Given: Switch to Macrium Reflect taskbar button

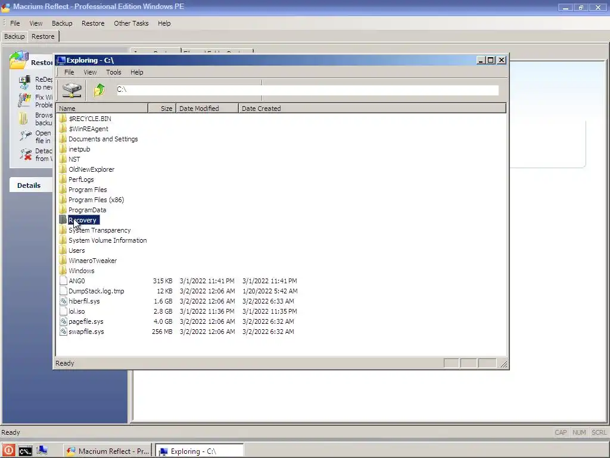Looking at the screenshot, I should point(108,451).
